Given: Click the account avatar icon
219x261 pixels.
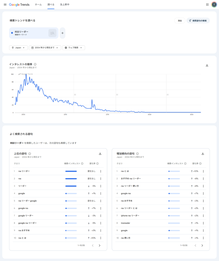Looking at the screenshot, I should point(214,5).
